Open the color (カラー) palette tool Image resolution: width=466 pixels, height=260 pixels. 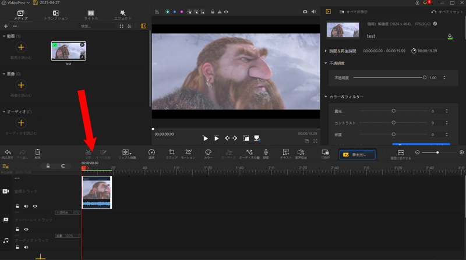pyautogui.click(x=209, y=152)
